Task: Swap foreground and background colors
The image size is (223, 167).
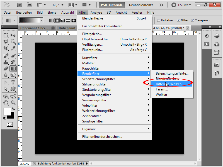Action: tap(13, 109)
